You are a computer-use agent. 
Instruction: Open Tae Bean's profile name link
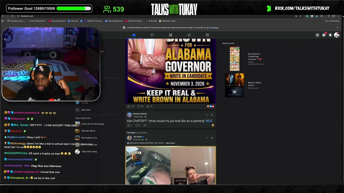(138, 137)
